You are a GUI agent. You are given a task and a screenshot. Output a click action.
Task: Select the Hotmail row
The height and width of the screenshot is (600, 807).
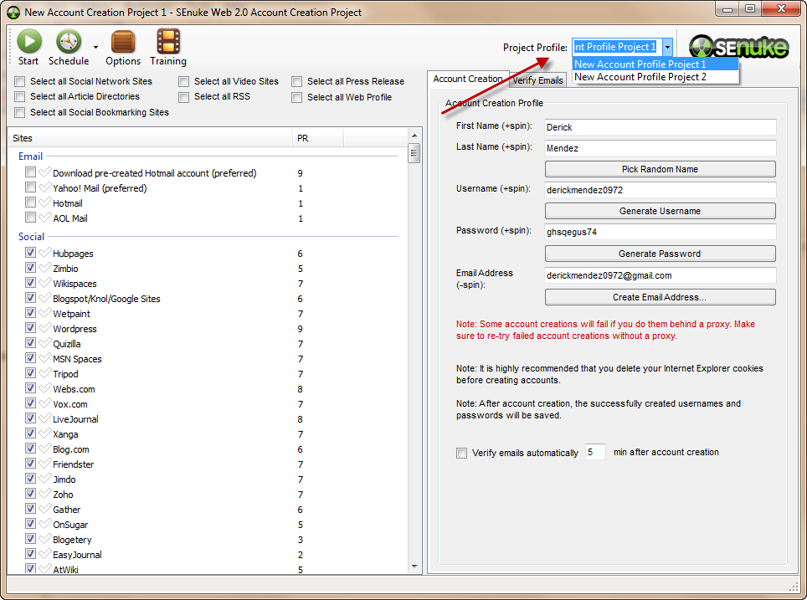206,203
